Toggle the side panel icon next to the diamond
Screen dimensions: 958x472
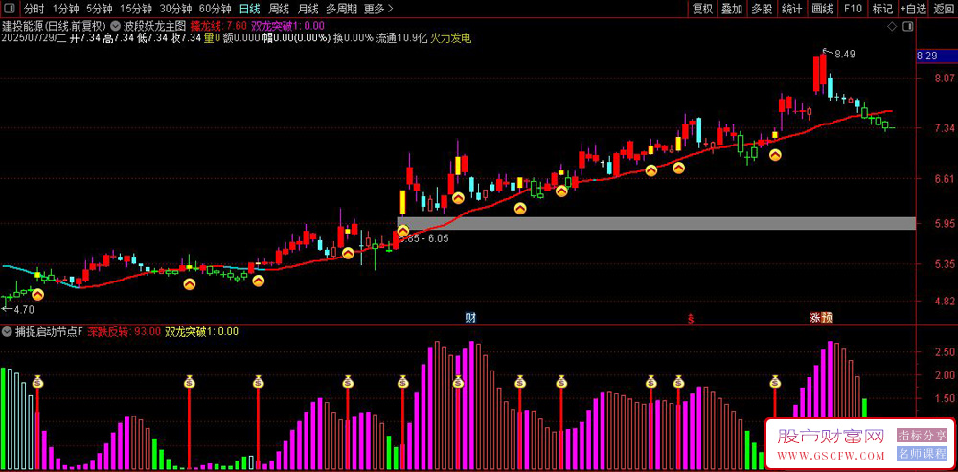point(908,26)
